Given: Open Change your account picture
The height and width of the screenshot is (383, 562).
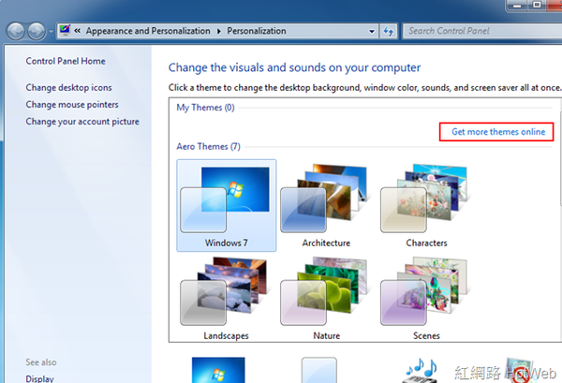Looking at the screenshot, I should tap(82, 122).
